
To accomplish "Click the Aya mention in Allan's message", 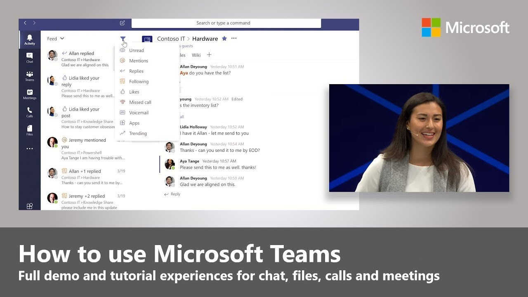I will [184, 73].
